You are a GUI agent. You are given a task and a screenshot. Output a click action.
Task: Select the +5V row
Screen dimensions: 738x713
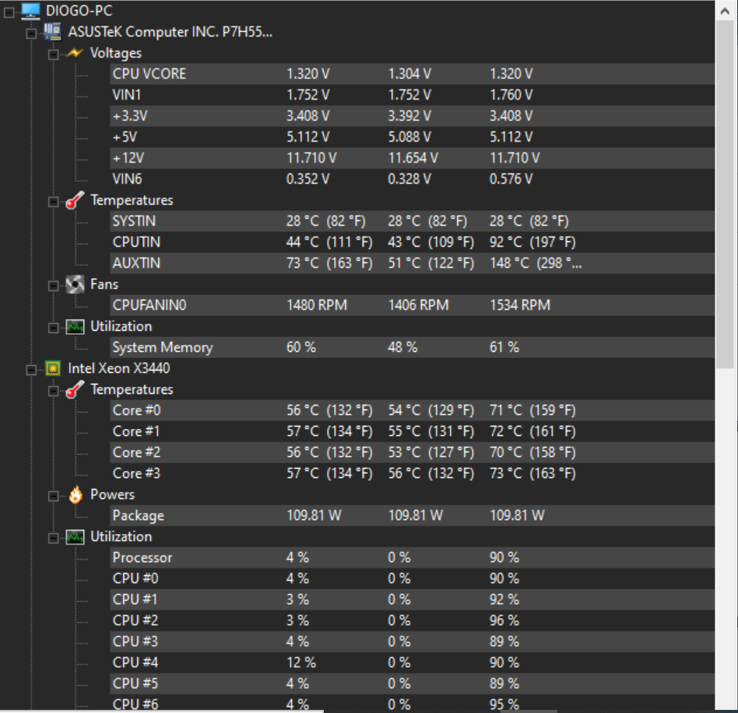pos(413,137)
